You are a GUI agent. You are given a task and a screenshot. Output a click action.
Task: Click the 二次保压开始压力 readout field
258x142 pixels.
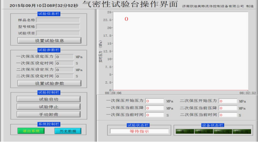[x=228, y=101]
